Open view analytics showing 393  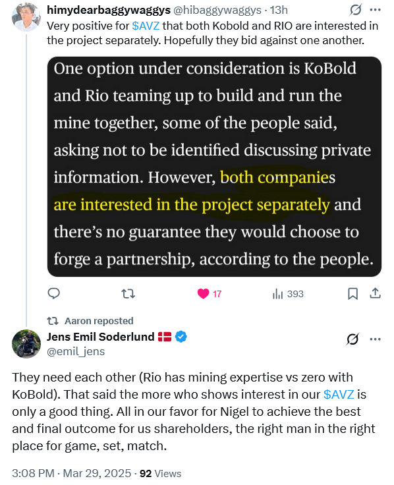(288, 294)
